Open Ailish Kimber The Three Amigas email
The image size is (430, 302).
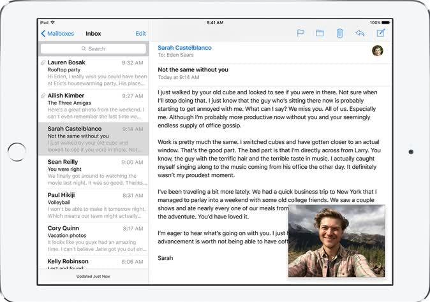tap(94, 106)
